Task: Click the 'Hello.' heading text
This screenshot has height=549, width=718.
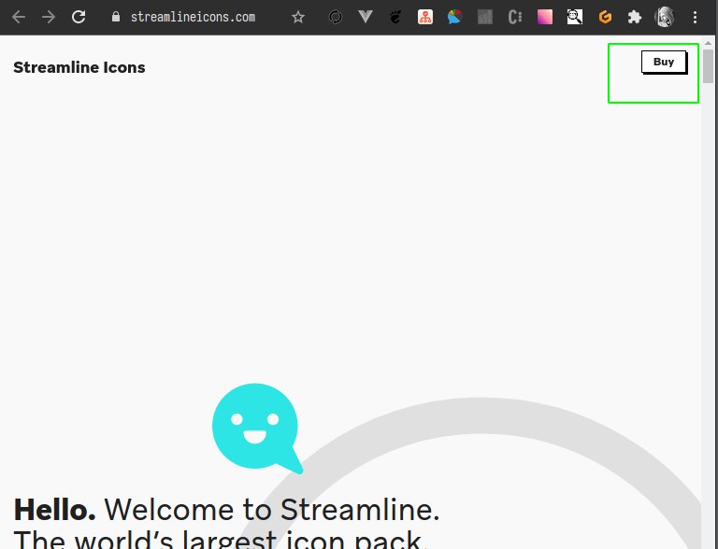Action: click(54, 509)
